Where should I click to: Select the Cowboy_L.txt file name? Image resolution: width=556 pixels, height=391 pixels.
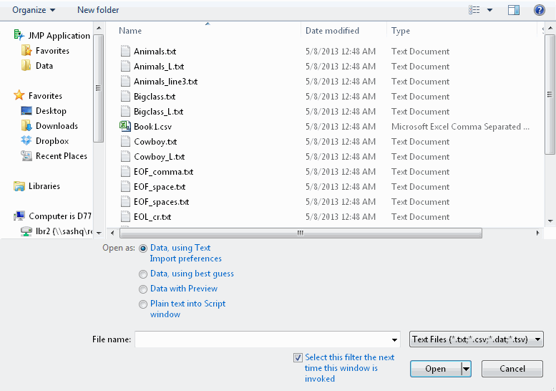pos(159,156)
